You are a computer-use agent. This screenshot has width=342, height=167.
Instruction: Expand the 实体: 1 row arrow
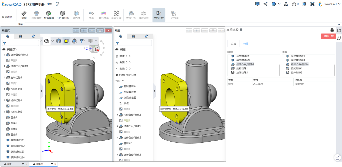pyautogui.click(x=130, y=56)
